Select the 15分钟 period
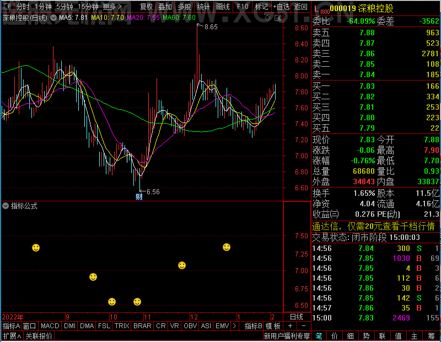The height and width of the screenshot is (342, 441). tap(88, 7)
